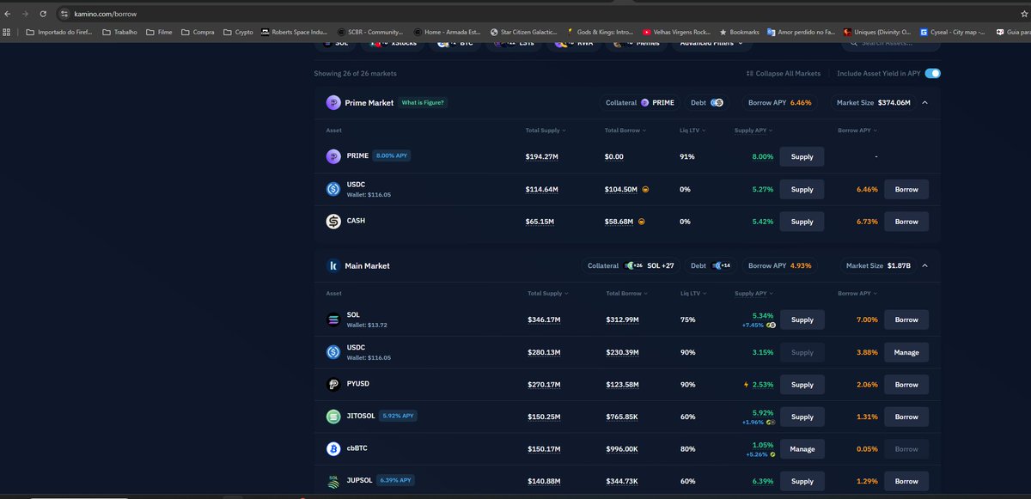Viewport: 1031px width, 499px height.
Task: Supply CASH in Prime Market
Action: click(802, 222)
